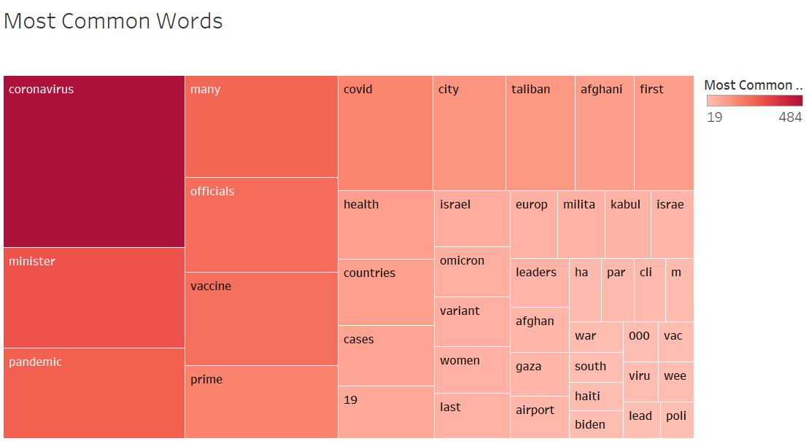Image resolution: width=806 pixels, height=441 pixels.
Task: Click the covid tile
Action: click(x=385, y=133)
